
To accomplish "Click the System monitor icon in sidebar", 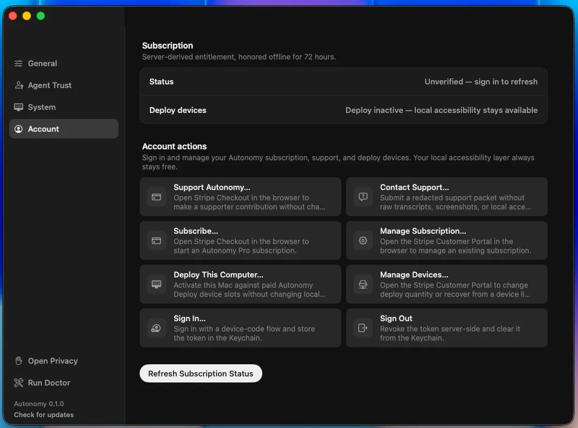I will click(x=18, y=107).
